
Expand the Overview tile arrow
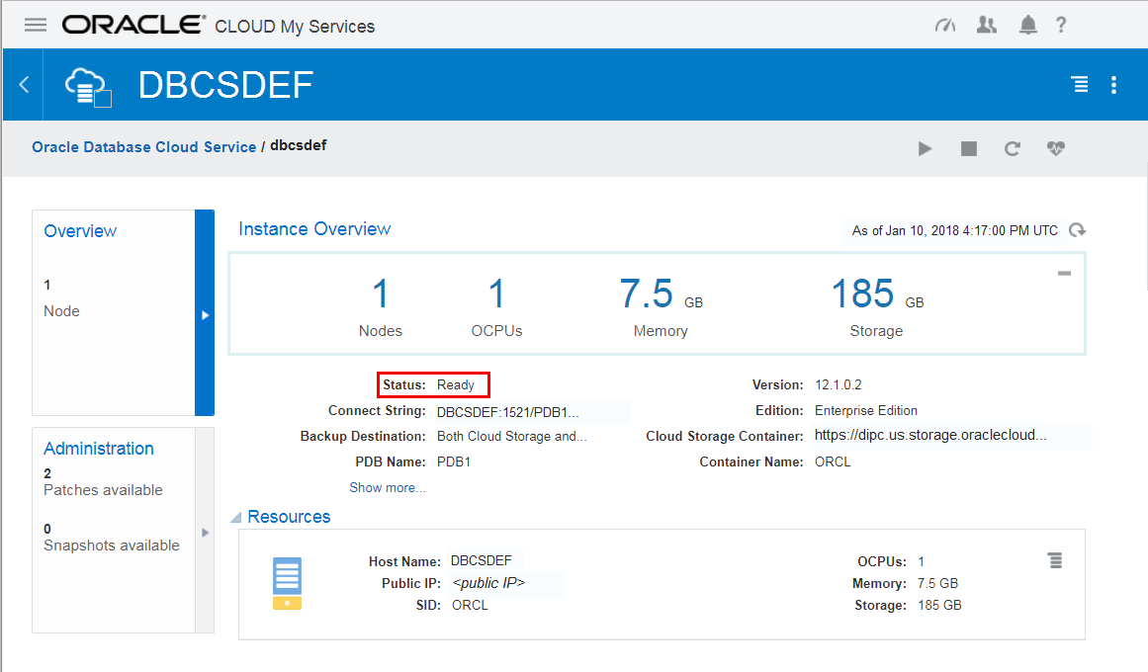(x=205, y=315)
